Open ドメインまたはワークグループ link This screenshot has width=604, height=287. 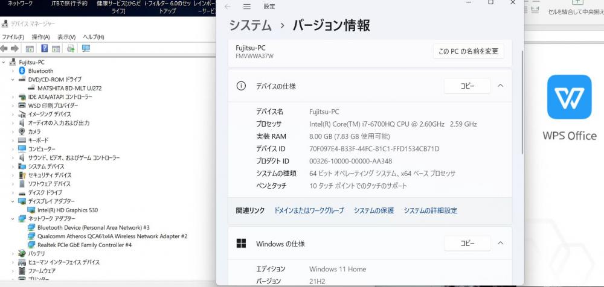click(309, 210)
